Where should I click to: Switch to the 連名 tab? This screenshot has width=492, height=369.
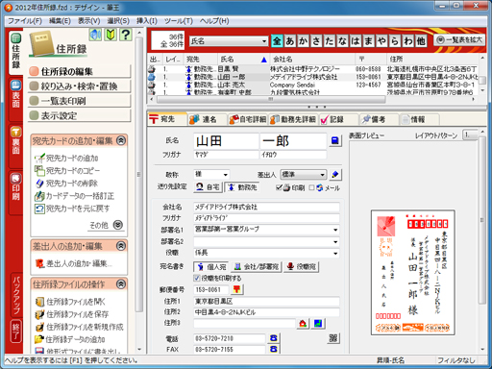[x=207, y=119]
